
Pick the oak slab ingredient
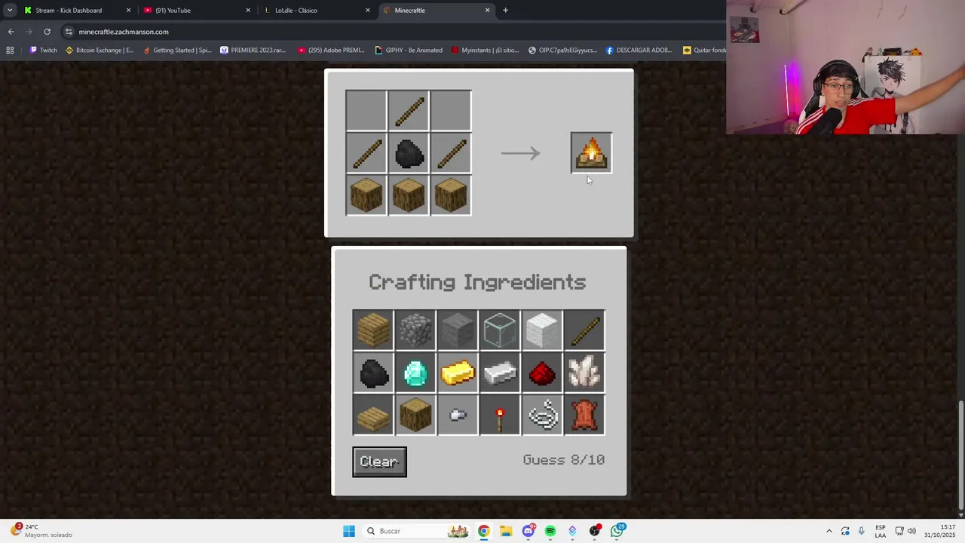coord(373,415)
